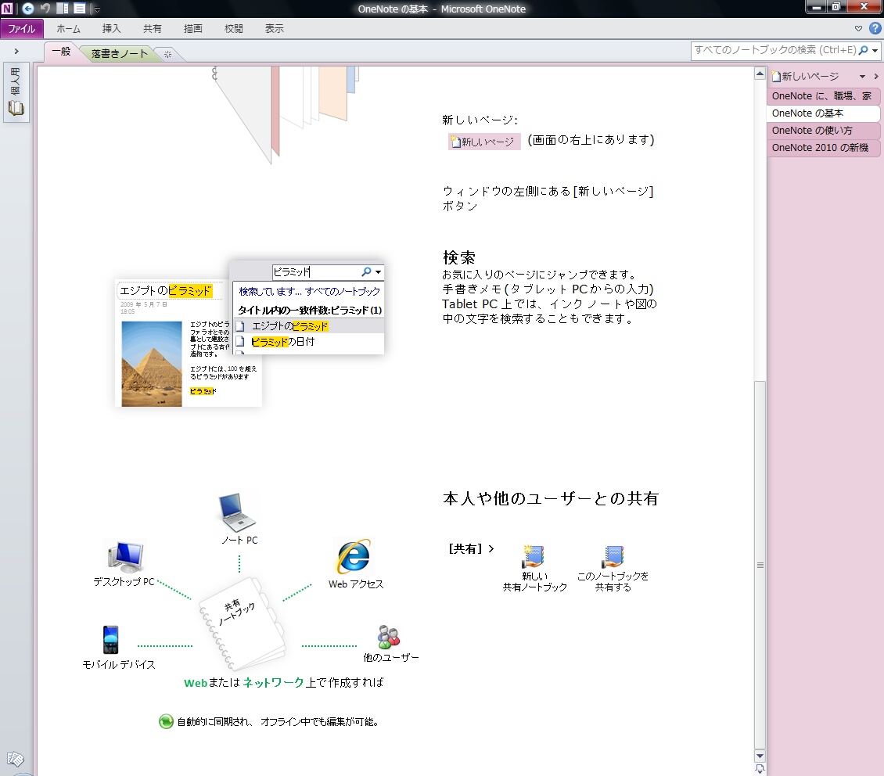Open the 校閲 ribbon tab
The image size is (884, 776).
pyautogui.click(x=233, y=29)
